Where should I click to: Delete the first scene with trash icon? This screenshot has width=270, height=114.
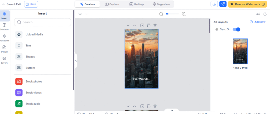(155, 25)
